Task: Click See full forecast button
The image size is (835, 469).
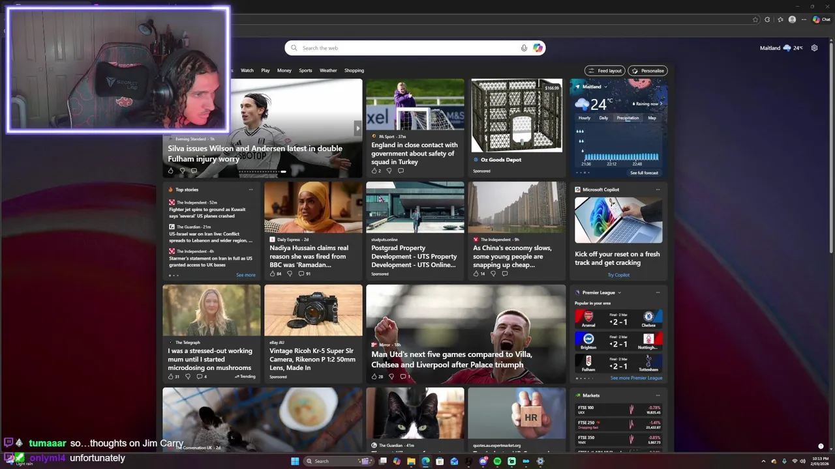Action: pyautogui.click(x=644, y=173)
